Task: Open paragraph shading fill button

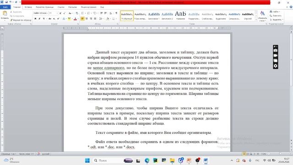Action: (108, 18)
